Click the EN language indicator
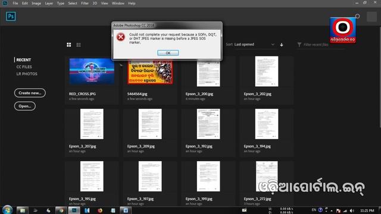 (x=314, y=210)
